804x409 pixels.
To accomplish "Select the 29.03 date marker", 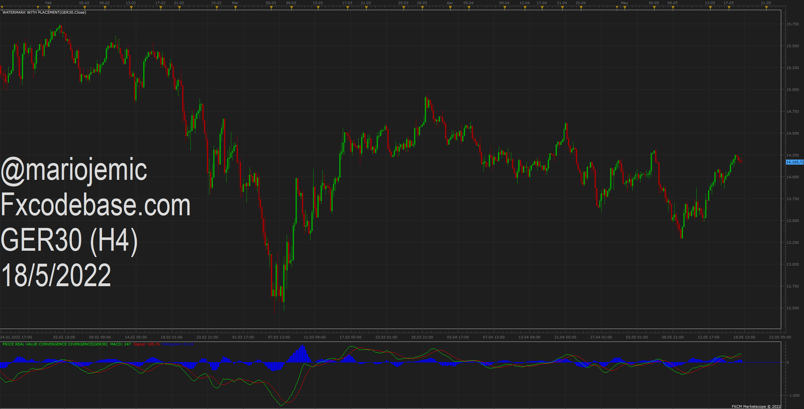I will coord(422,3).
